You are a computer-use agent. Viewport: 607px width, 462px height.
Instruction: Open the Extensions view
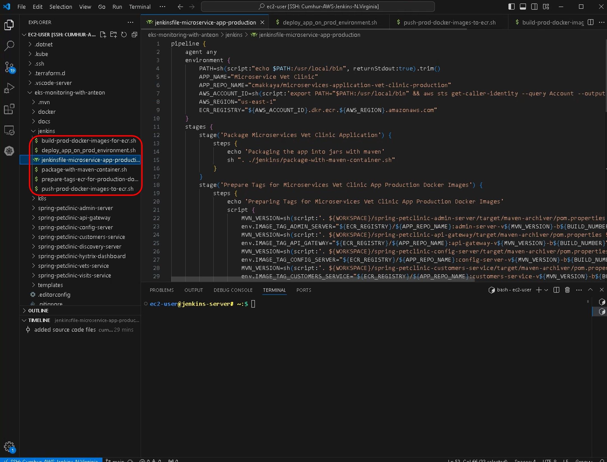9,109
